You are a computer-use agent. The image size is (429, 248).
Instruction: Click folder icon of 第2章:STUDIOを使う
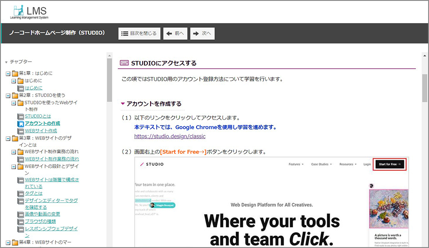click(x=15, y=95)
